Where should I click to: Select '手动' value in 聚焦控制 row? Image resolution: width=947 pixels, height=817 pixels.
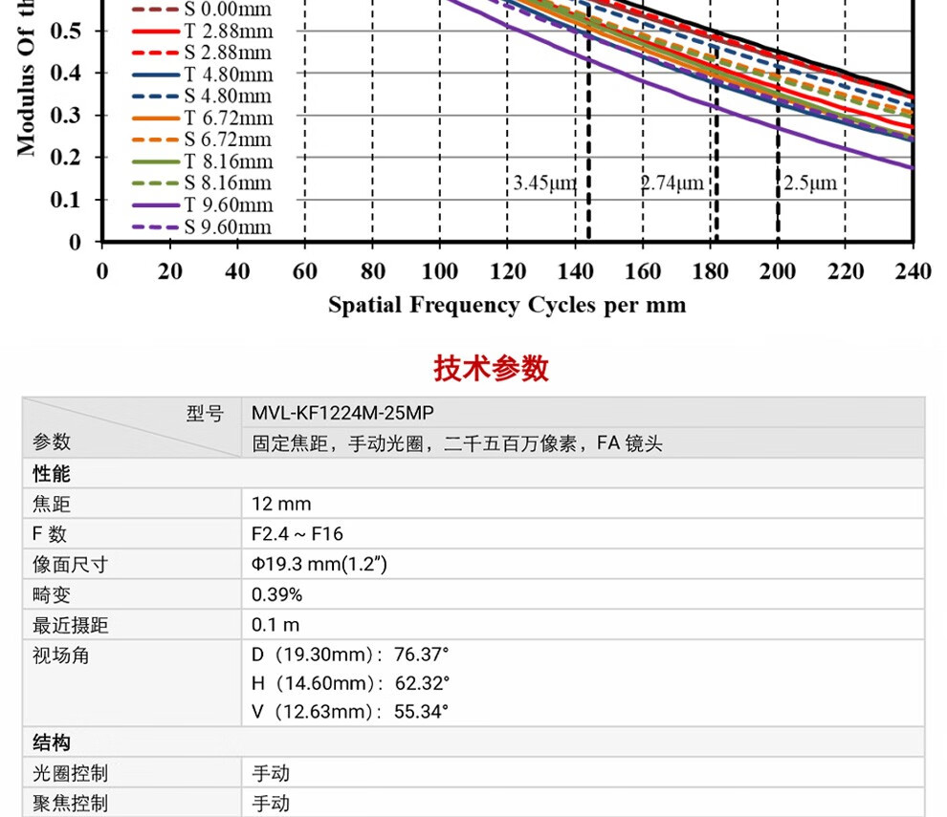[x=271, y=803]
